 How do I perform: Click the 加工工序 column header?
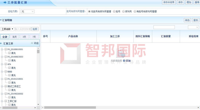115,36
